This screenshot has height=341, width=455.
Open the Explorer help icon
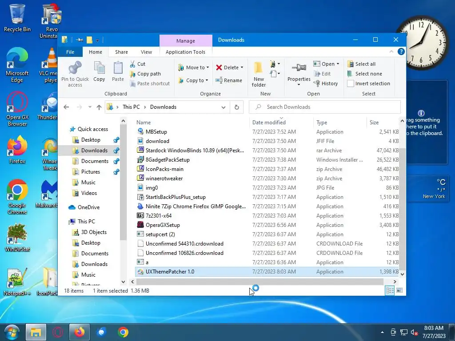coord(401,52)
